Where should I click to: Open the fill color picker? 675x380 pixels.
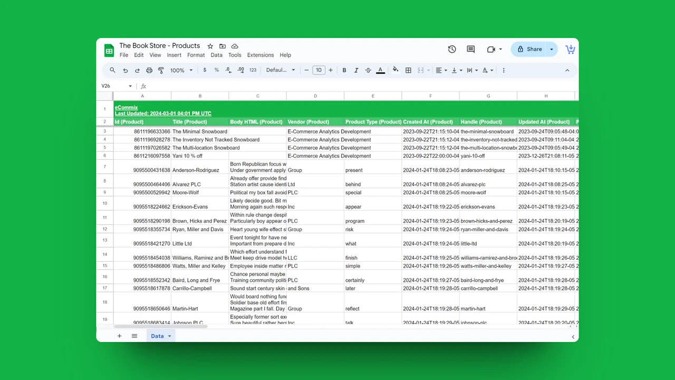[x=396, y=70]
